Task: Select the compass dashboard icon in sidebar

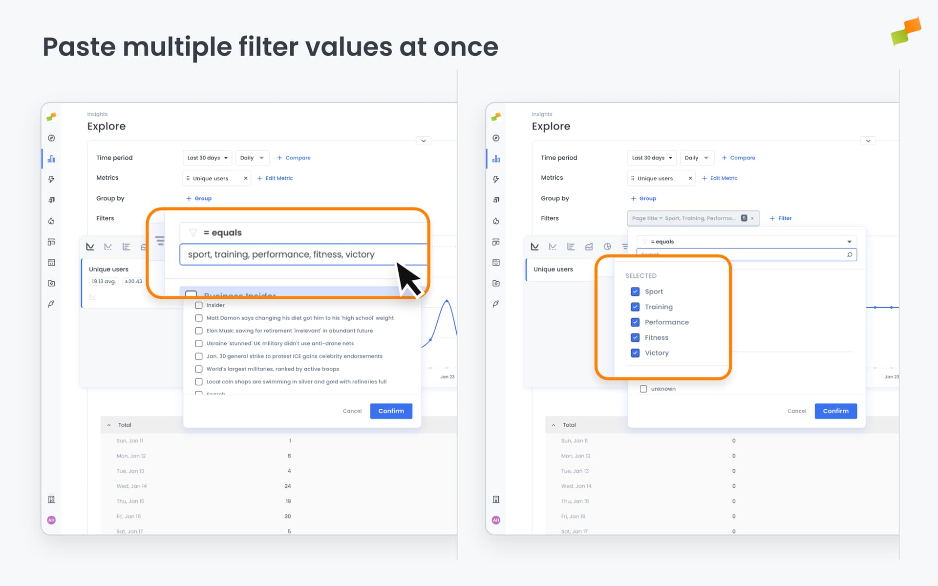Action: (51, 138)
